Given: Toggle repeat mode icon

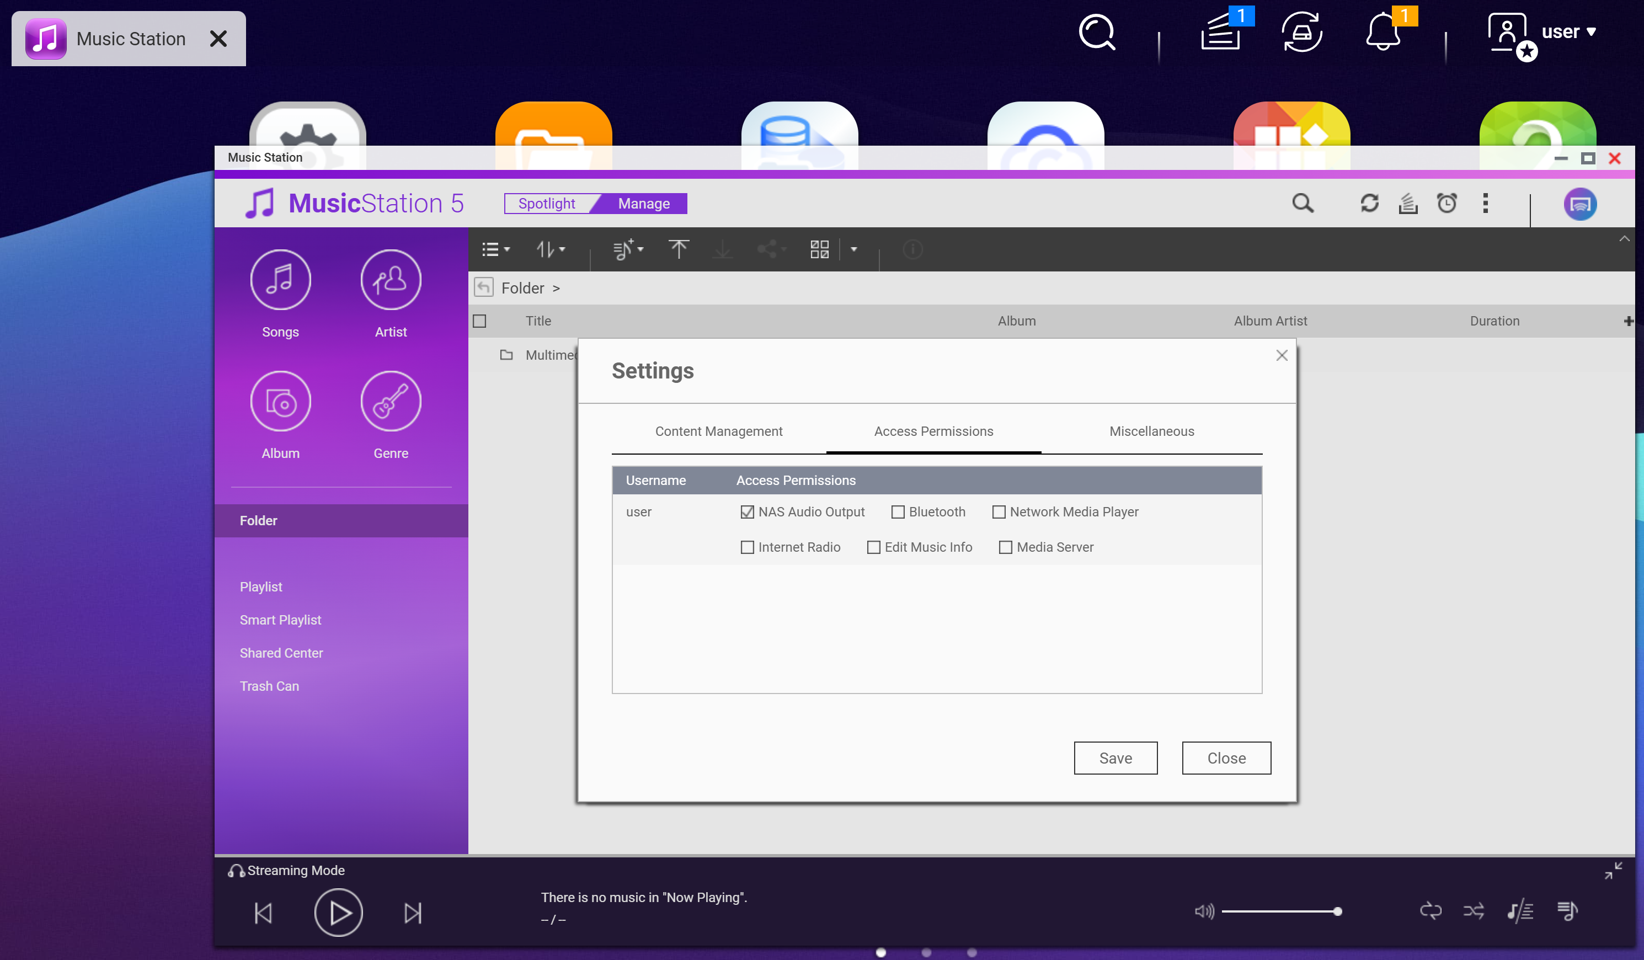Looking at the screenshot, I should (1430, 911).
